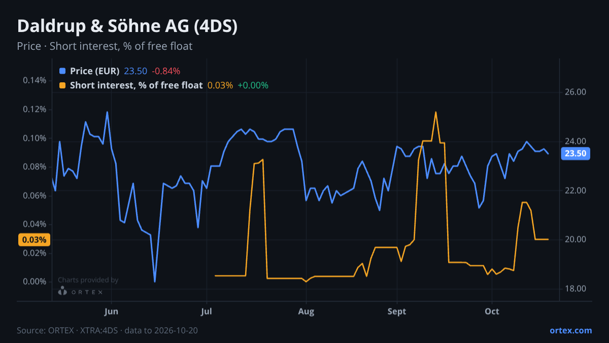Click the 0.04% left axis label
Viewport: 609px width, 343px height.
pyautogui.click(x=35, y=225)
